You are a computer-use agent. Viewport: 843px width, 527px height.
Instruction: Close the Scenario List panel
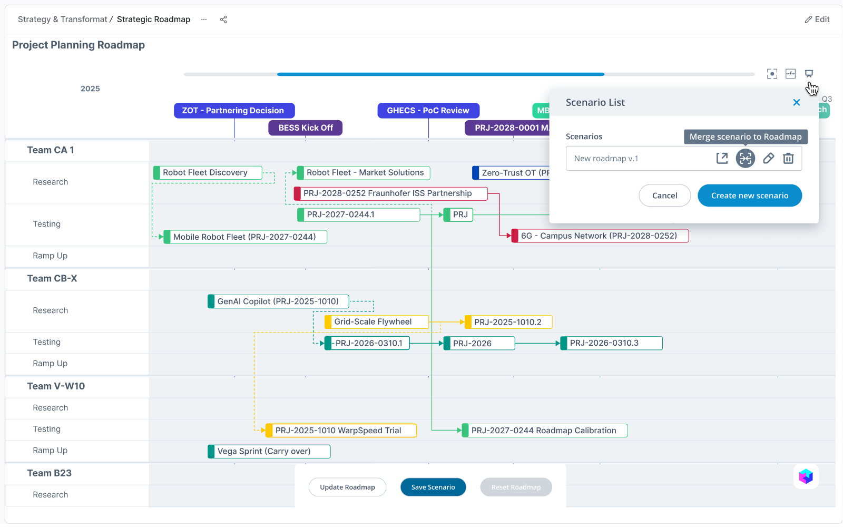[x=797, y=103]
